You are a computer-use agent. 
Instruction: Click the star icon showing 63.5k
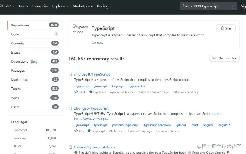(76, 92)
